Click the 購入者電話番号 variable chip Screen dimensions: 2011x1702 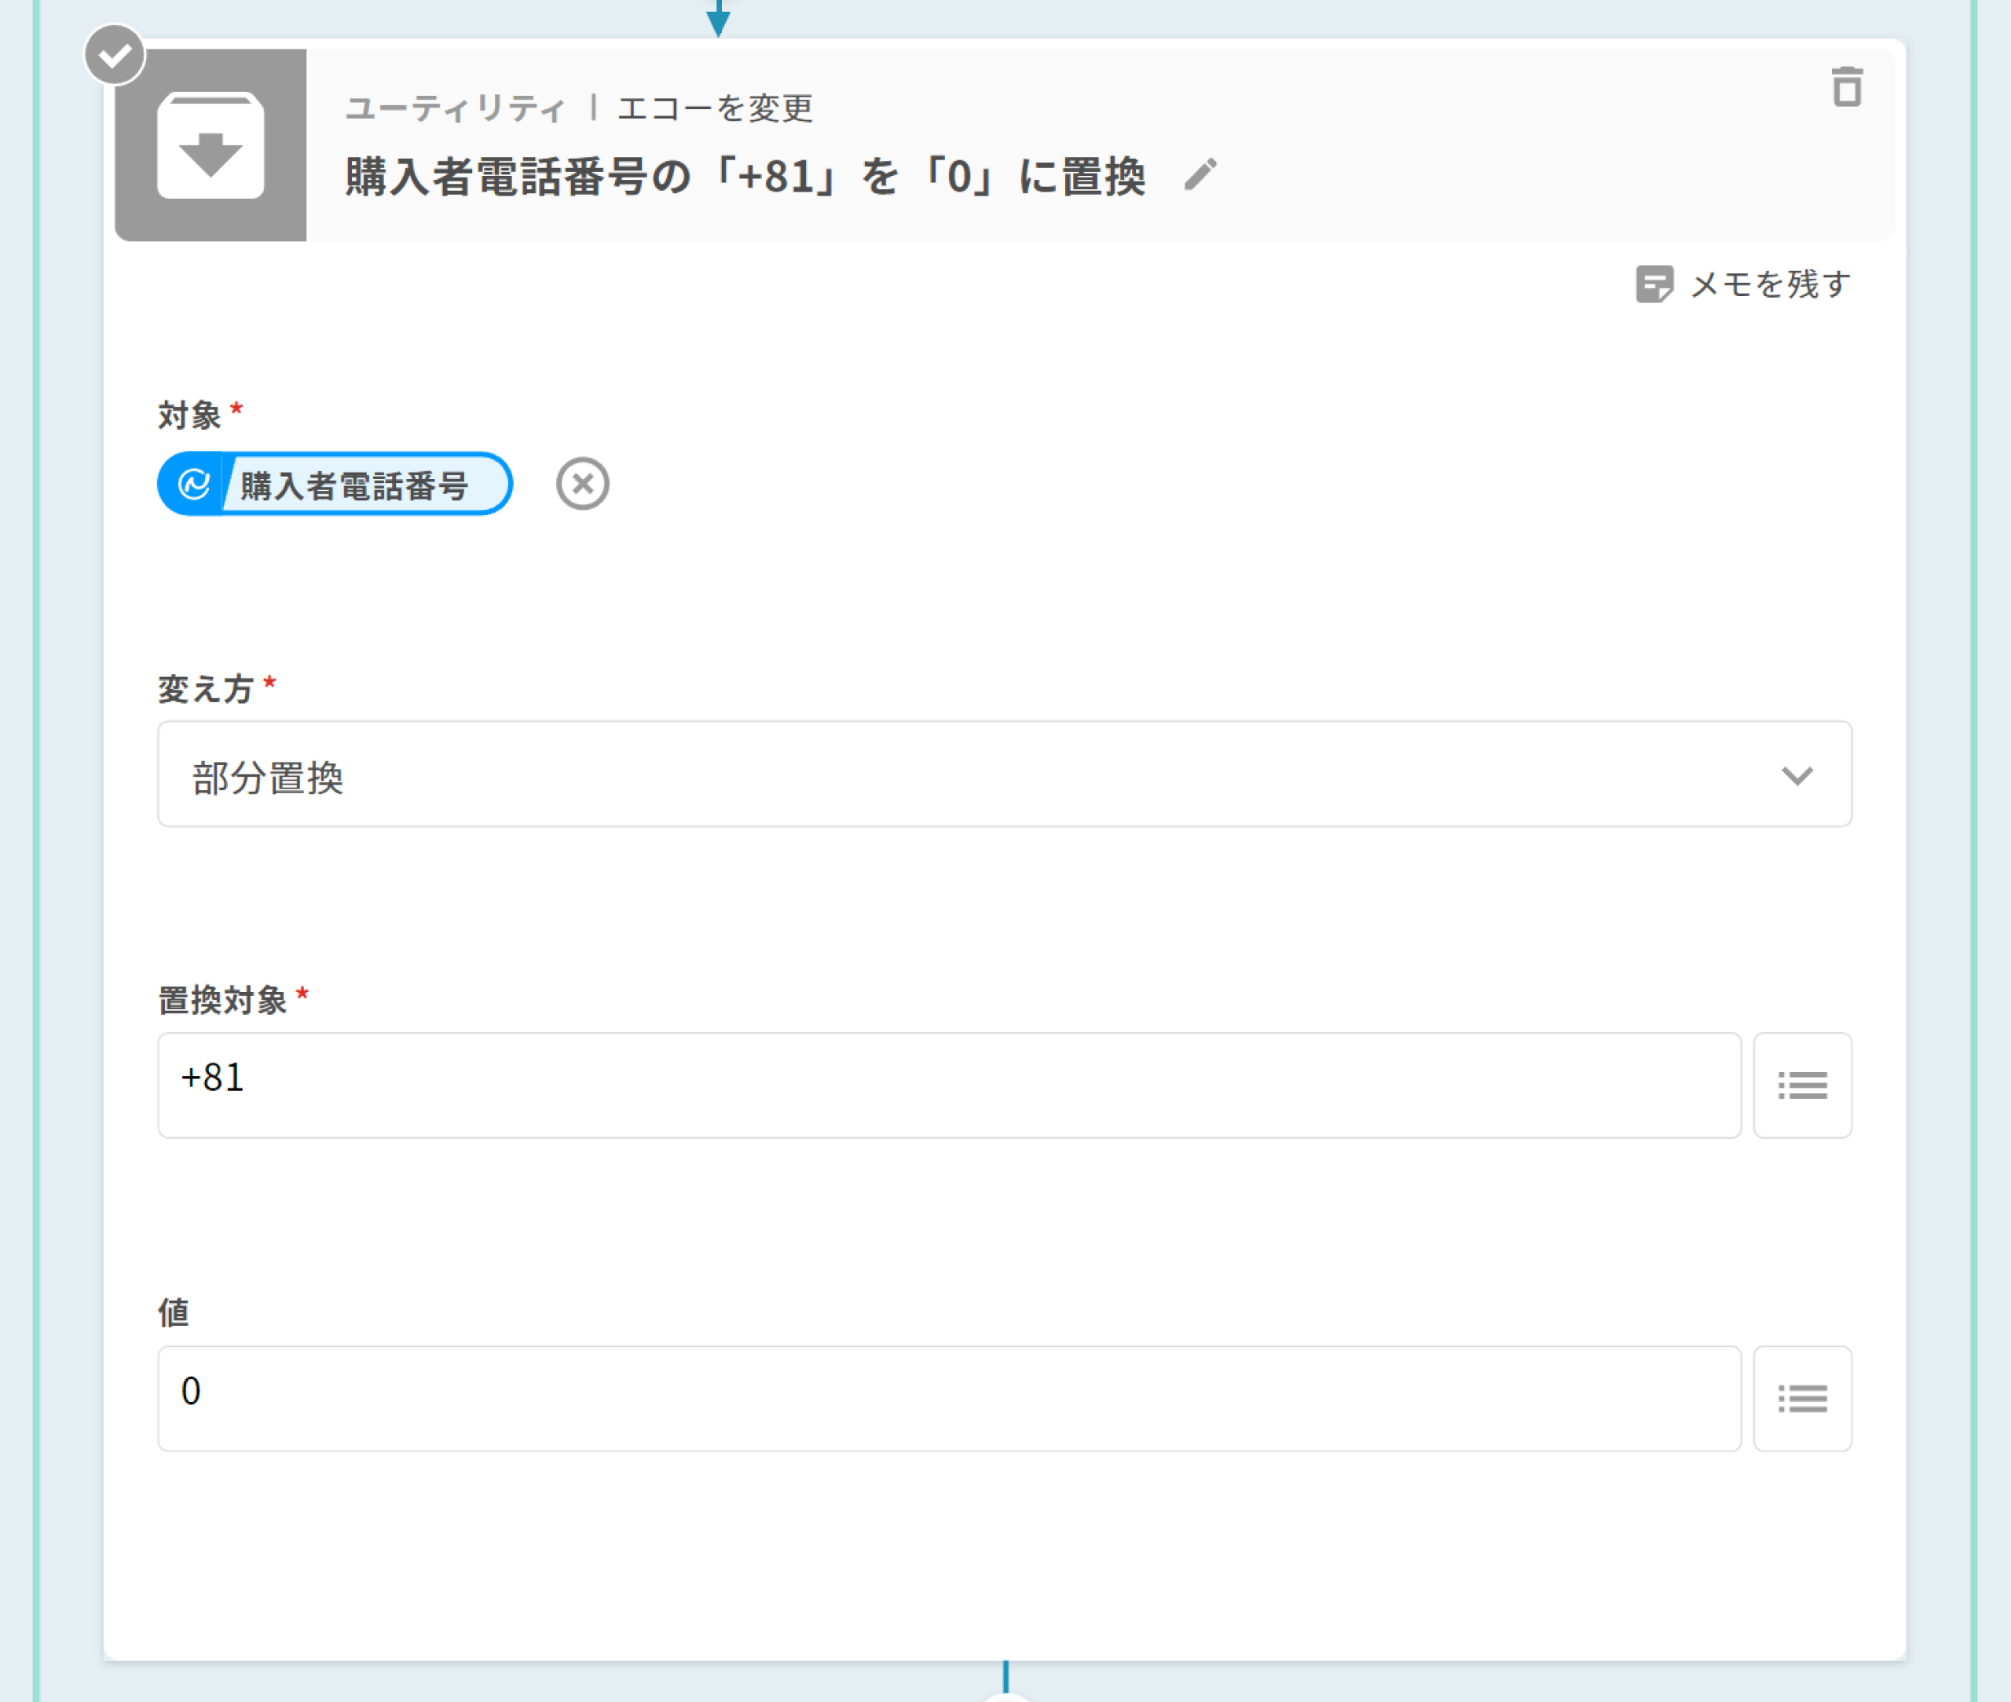(x=354, y=485)
